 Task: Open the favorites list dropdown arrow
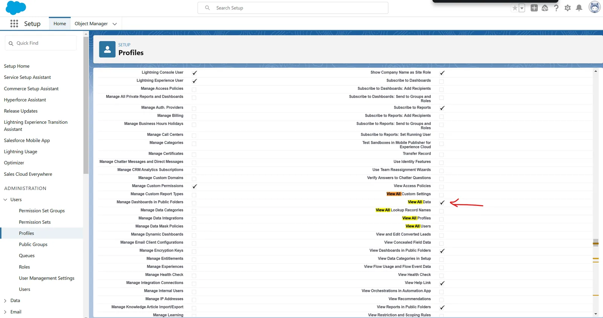coord(522,8)
